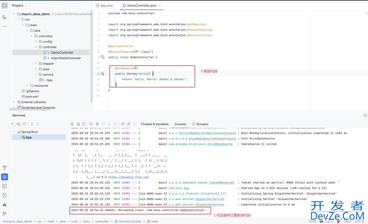
Task: Rerun App with first rerun icon
Action: click(72, 124)
